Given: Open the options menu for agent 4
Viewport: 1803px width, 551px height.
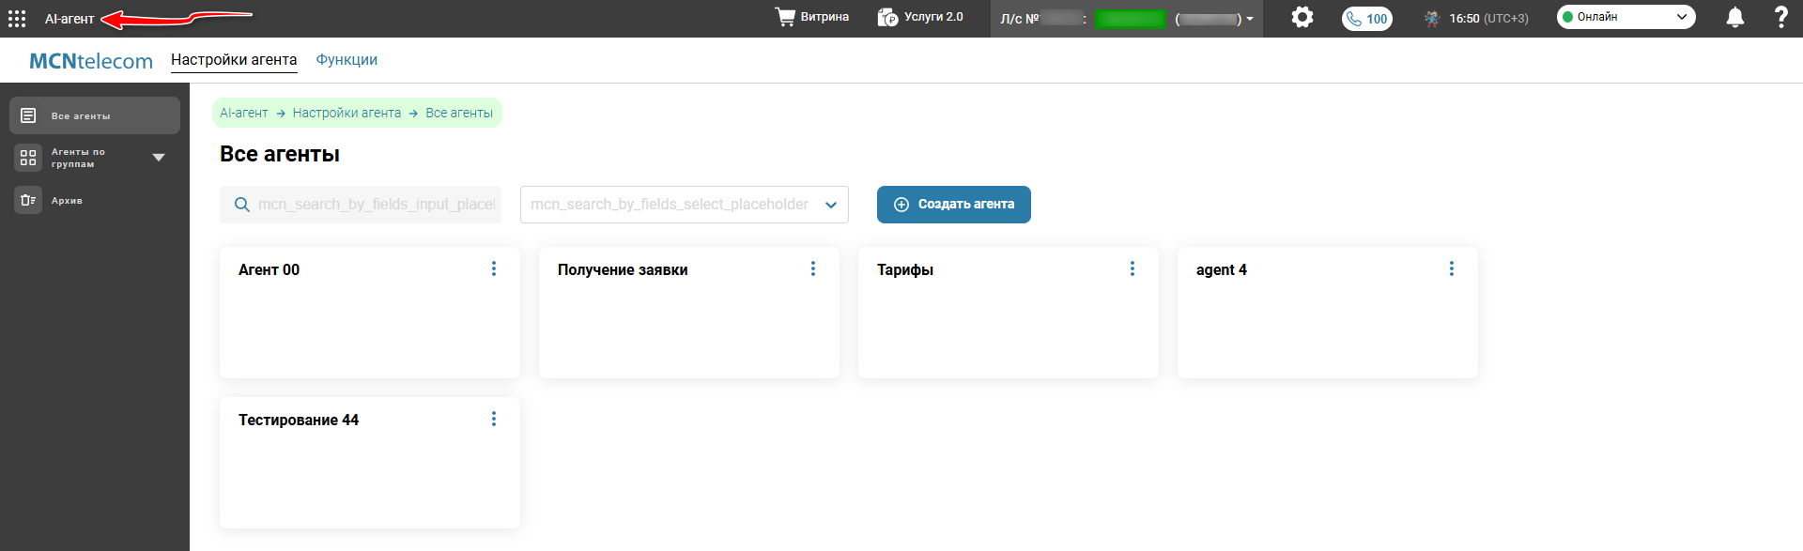Looking at the screenshot, I should click(1452, 268).
